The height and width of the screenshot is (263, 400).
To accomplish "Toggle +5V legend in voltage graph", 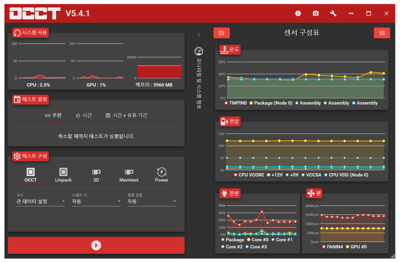I will tap(292, 175).
